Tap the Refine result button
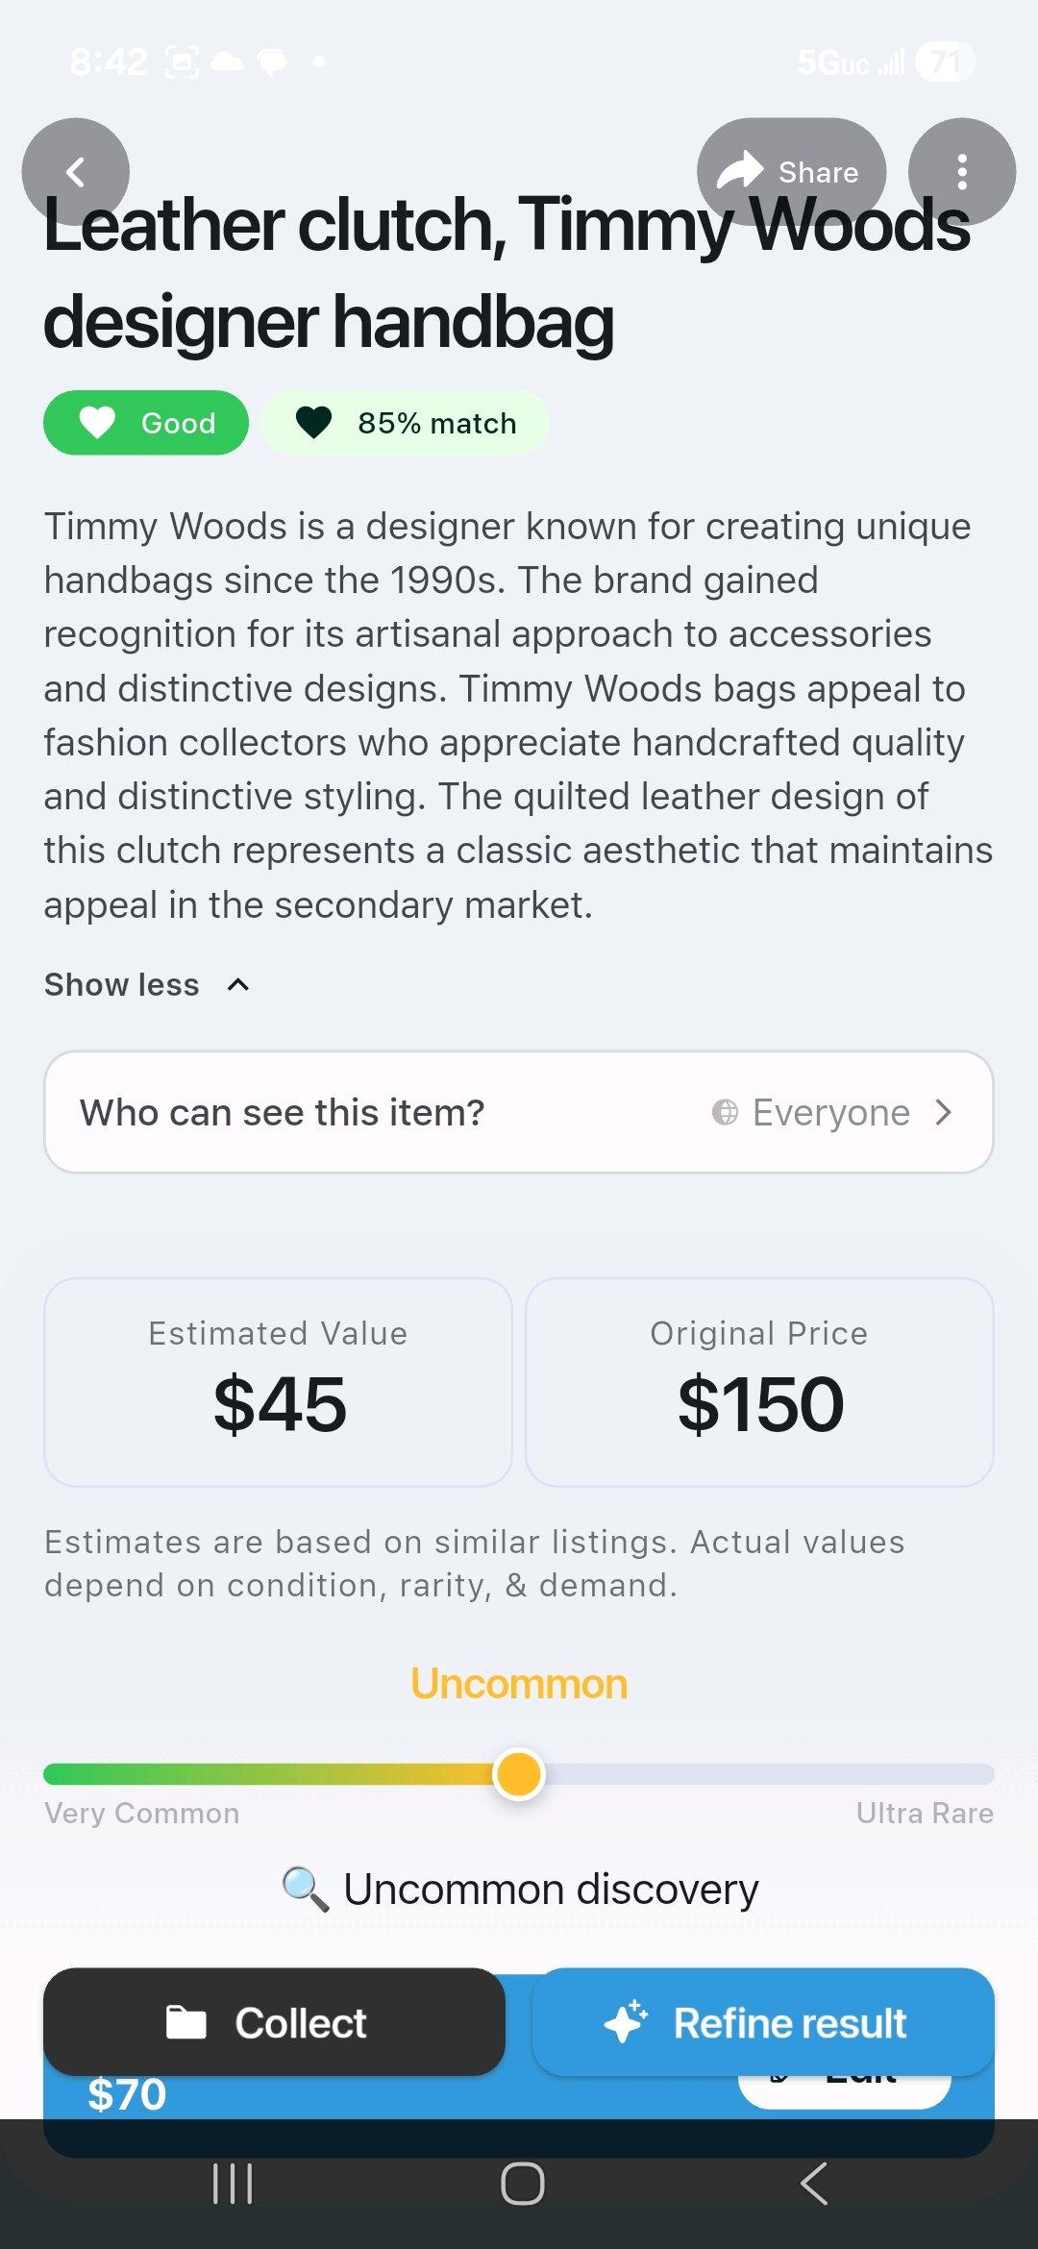The height and width of the screenshot is (2249, 1038). tap(763, 2022)
